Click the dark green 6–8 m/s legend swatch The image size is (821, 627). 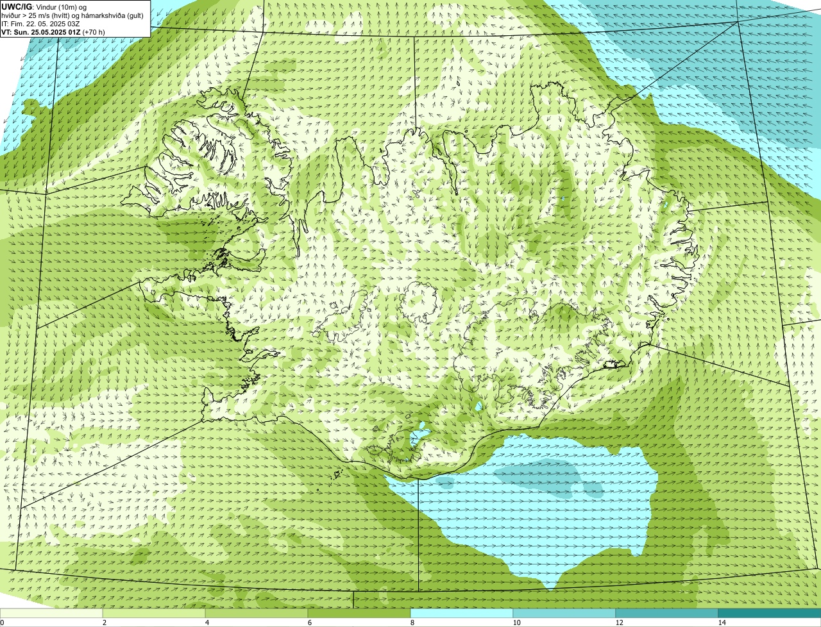pyautogui.click(x=359, y=614)
